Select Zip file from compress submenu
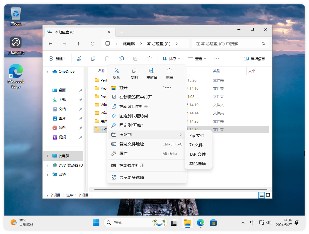Viewport: 309px width, 234px height. coord(197,135)
